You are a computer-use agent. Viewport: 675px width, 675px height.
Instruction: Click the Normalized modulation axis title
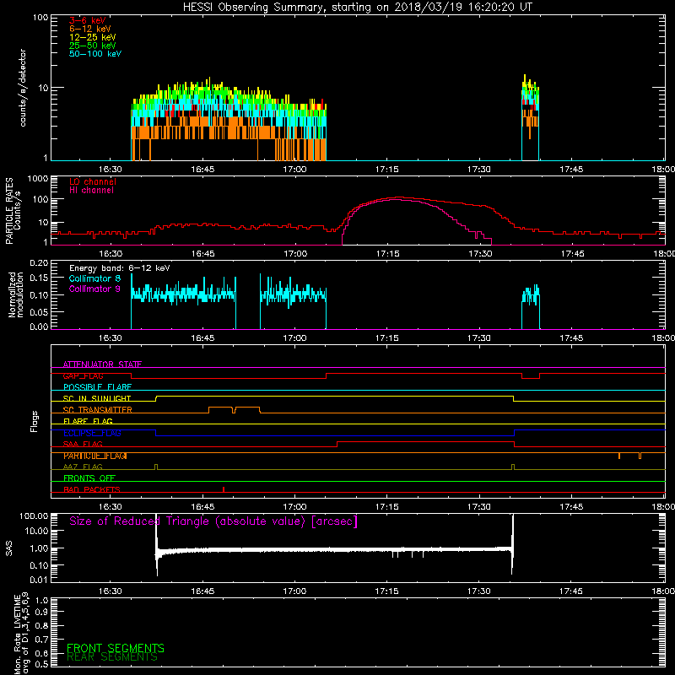pos(15,294)
